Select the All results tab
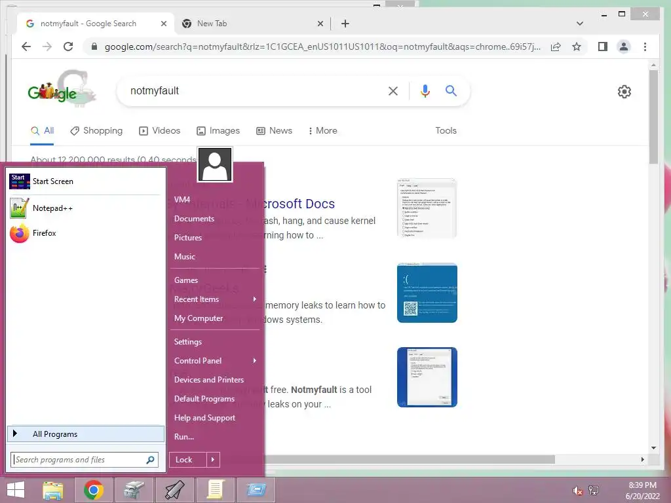671x503 pixels. [42, 131]
